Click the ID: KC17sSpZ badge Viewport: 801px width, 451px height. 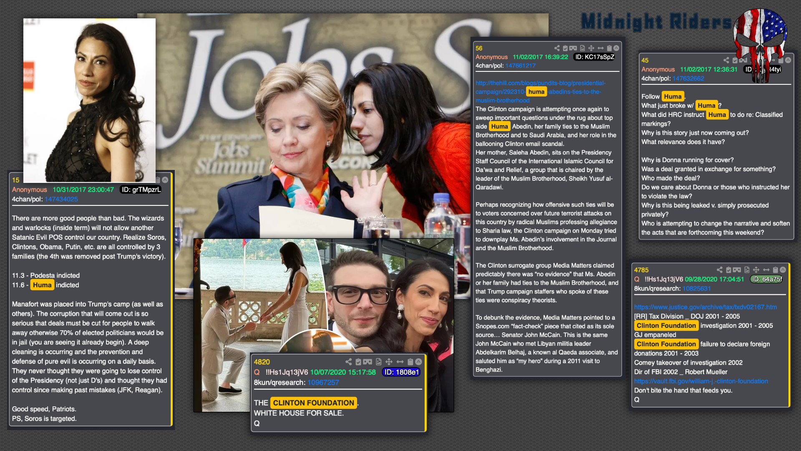594,57
